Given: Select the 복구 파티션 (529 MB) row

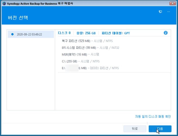Looking at the screenshot, I should click(87, 41).
